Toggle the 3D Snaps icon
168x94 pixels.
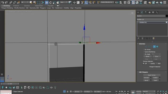click(82, 2)
